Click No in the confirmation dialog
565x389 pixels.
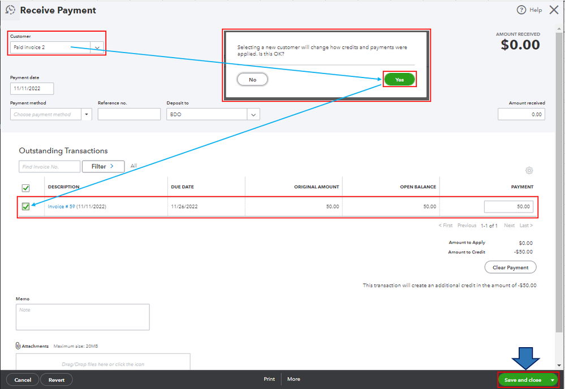(252, 80)
